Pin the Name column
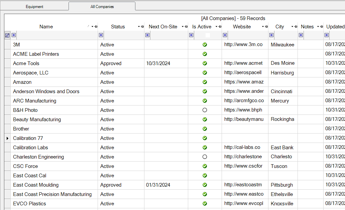 click(x=96, y=27)
